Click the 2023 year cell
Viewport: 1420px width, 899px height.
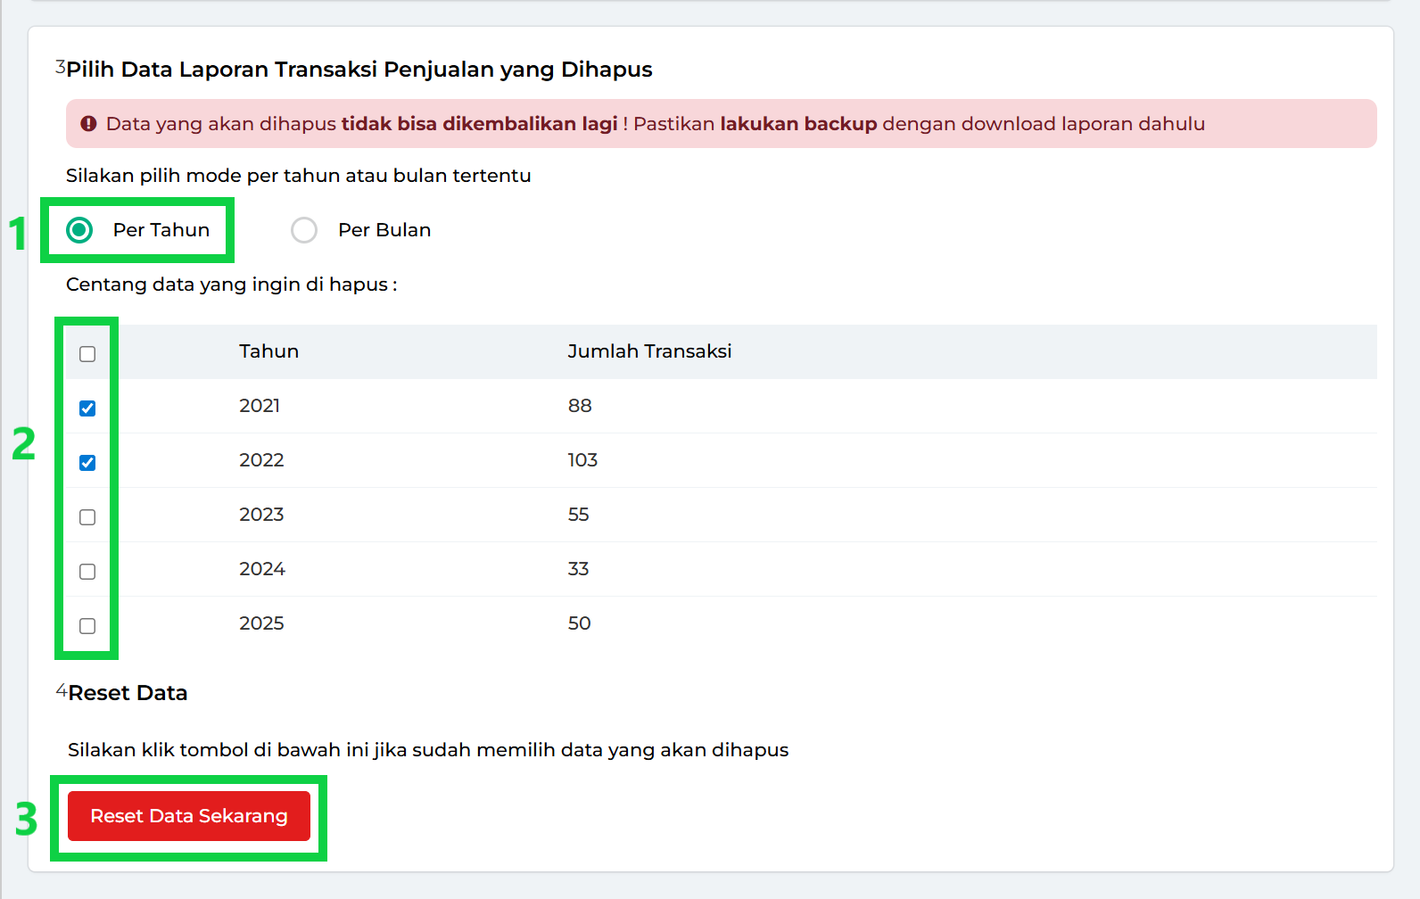[x=261, y=515]
